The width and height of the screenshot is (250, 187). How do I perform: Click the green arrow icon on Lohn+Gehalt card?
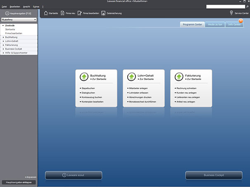click(x=131, y=77)
